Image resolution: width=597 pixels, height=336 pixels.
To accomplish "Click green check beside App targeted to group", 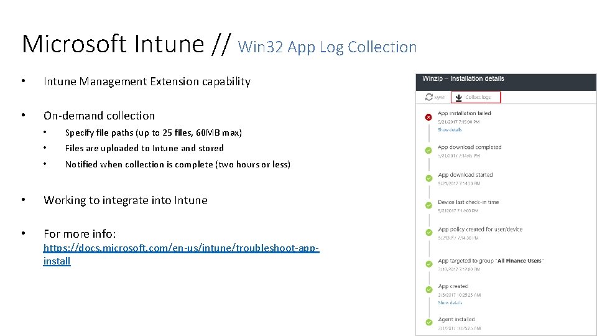I will (428, 264).
